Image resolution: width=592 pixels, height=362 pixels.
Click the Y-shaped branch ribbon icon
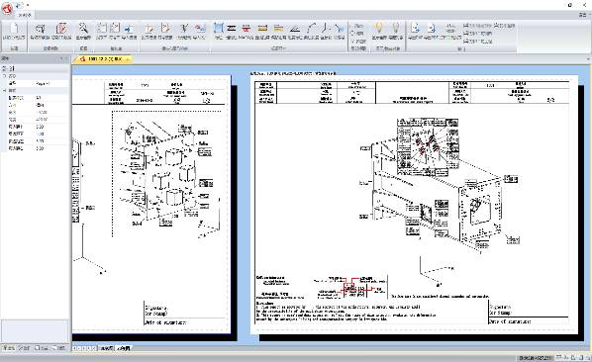click(x=184, y=29)
